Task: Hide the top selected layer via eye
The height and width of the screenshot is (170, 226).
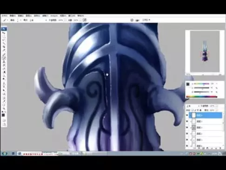Action: 187,115
